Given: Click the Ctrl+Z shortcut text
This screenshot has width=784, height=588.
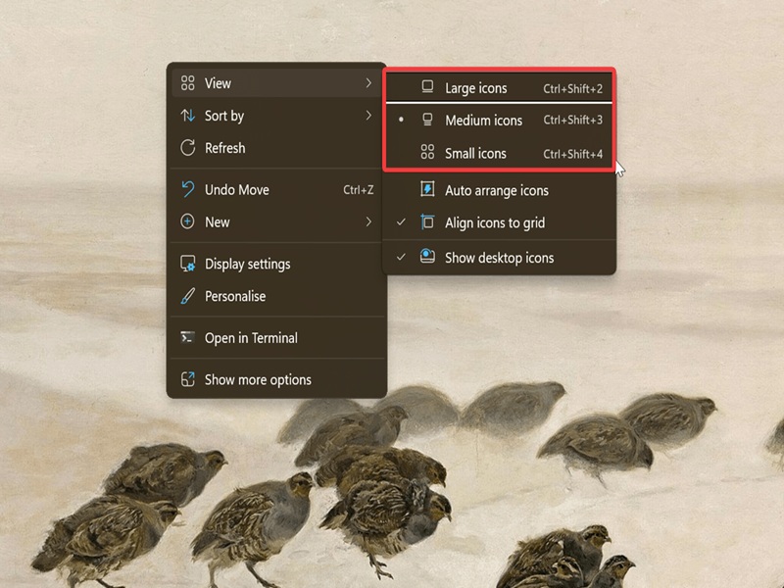Looking at the screenshot, I should tap(358, 190).
